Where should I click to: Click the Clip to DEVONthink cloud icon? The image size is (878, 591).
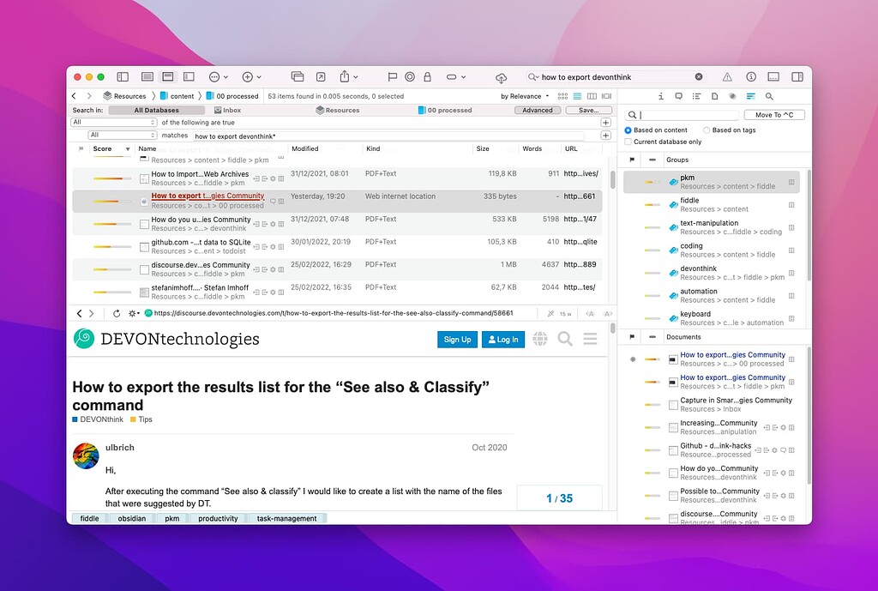point(501,76)
